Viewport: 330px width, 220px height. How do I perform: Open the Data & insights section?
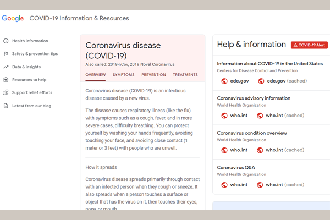pyautogui.click(x=26, y=67)
